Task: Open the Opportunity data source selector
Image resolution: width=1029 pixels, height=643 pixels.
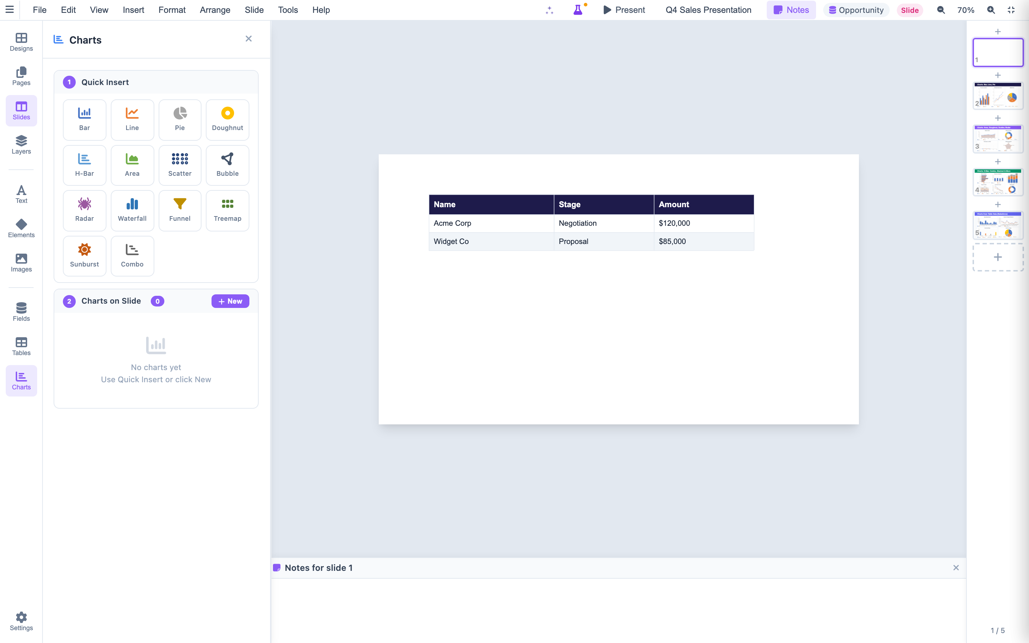Action: [x=855, y=10]
